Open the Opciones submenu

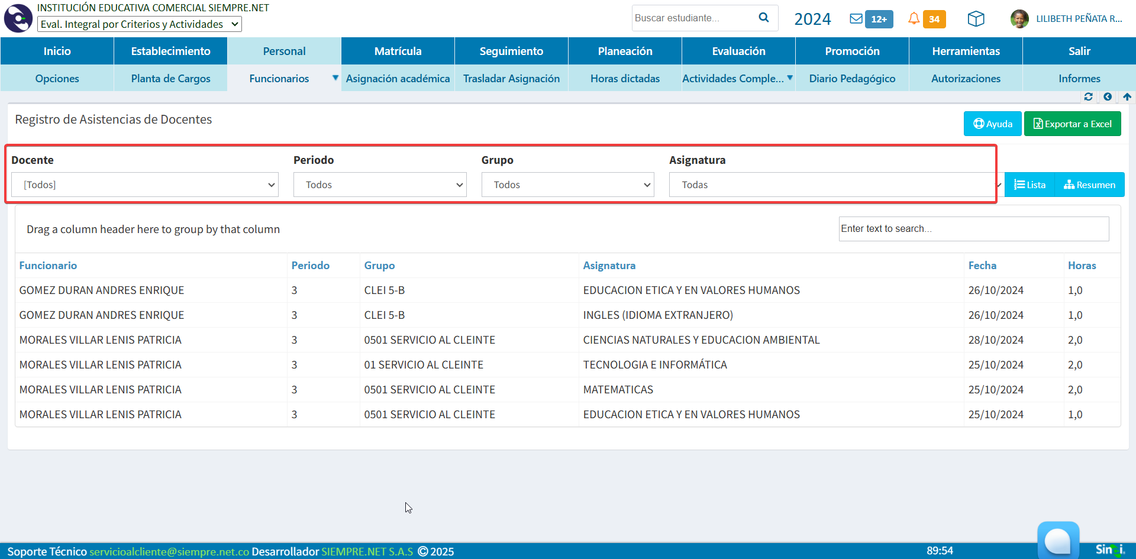pos(57,78)
